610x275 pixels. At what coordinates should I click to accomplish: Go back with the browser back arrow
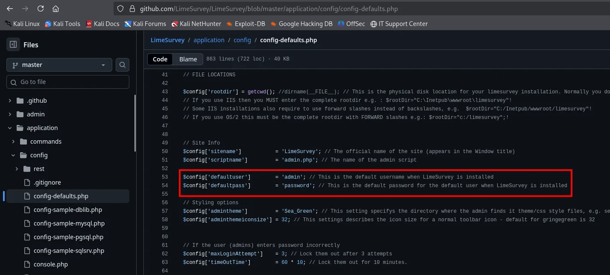(x=10, y=9)
